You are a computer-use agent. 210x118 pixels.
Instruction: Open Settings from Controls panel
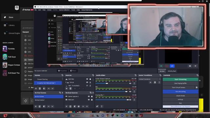pyautogui.click(x=180, y=99)
